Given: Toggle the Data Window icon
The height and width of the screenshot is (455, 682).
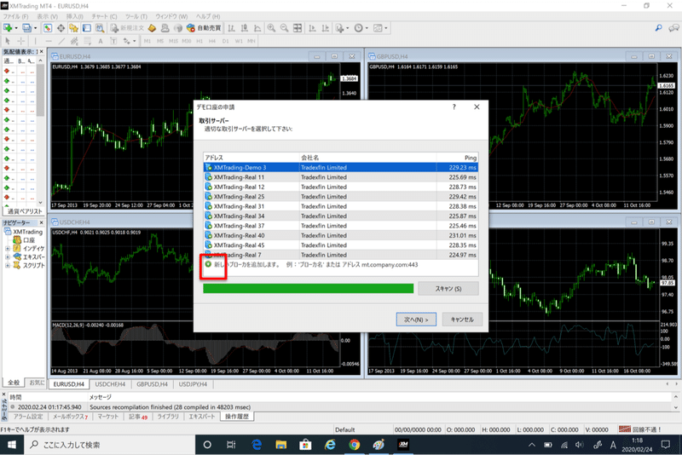Looking at the screenshot, I should click(x=61, y=28).
